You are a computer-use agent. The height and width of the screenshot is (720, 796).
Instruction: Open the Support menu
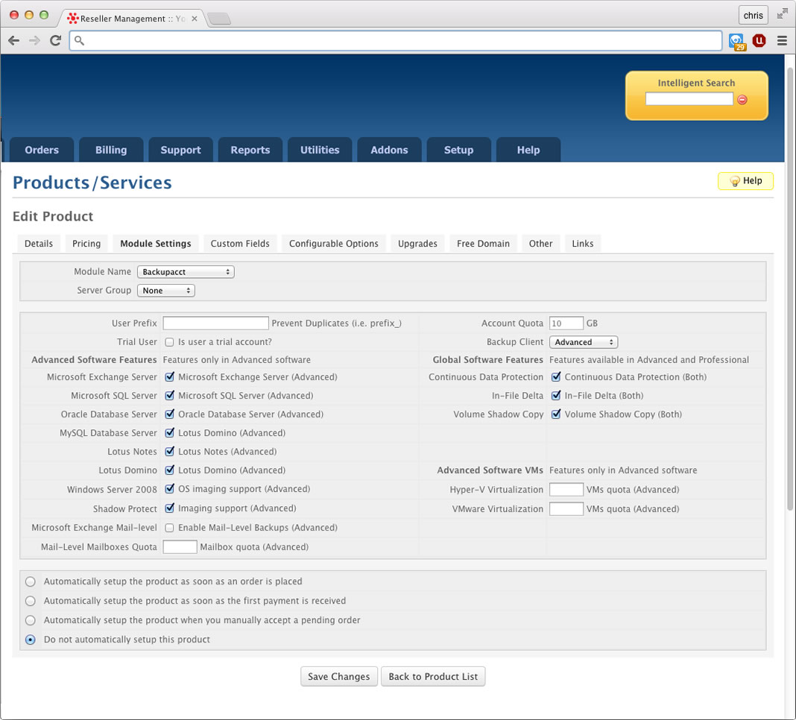(x=180, y=150)
